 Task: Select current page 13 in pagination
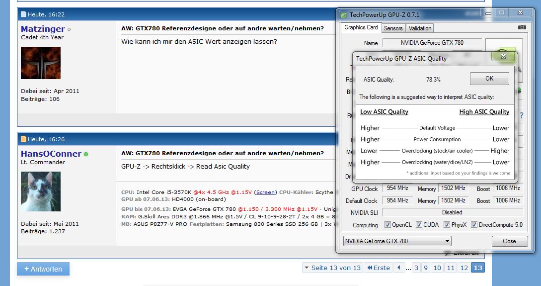pyautogui.click(x=478, y=268)
